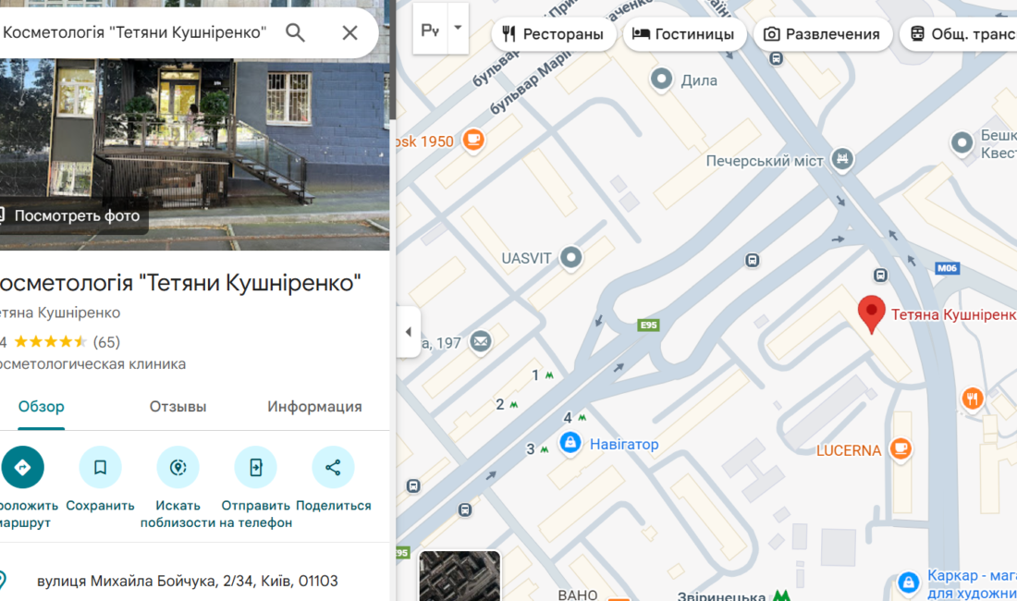Filter the map by Развлечения
This screenshot has width=1017, height=601.
point(823,33)
